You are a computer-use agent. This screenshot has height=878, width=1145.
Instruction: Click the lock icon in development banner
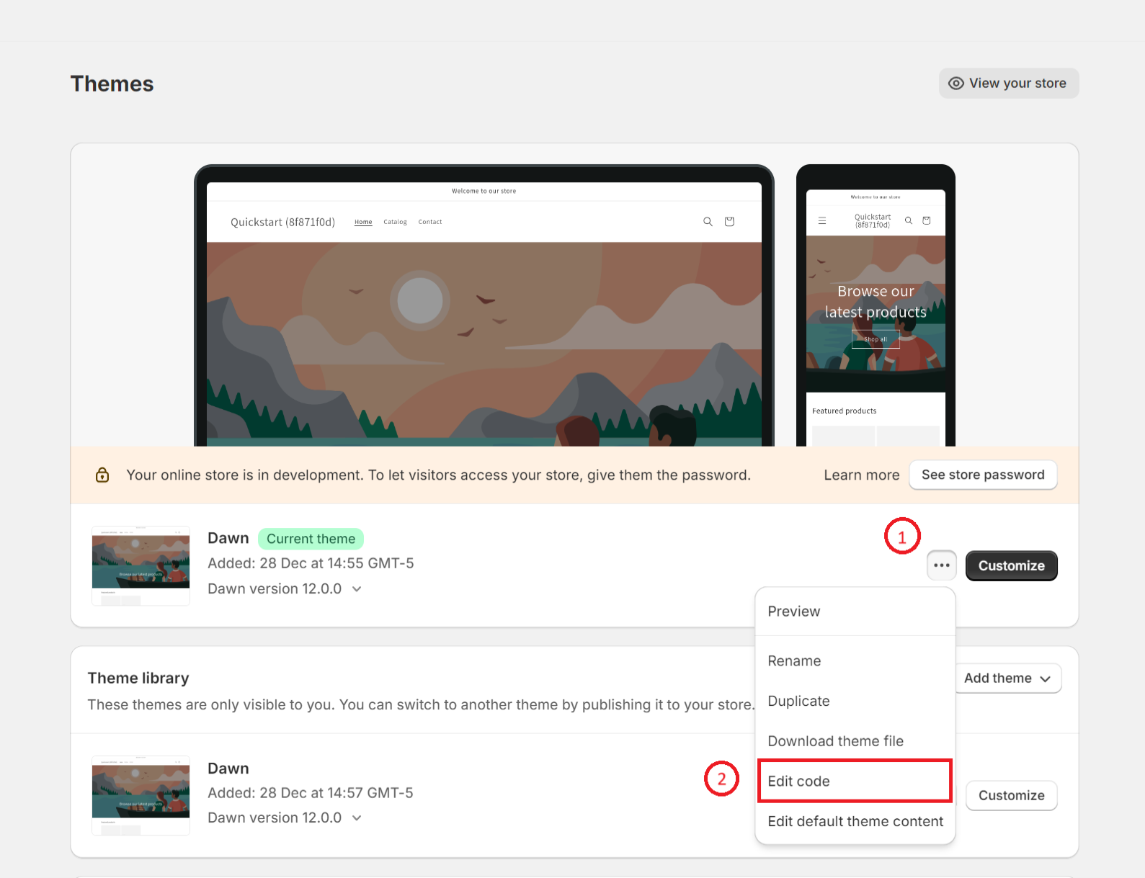102,475
